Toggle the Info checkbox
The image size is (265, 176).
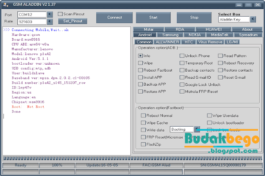pos(140,56)
